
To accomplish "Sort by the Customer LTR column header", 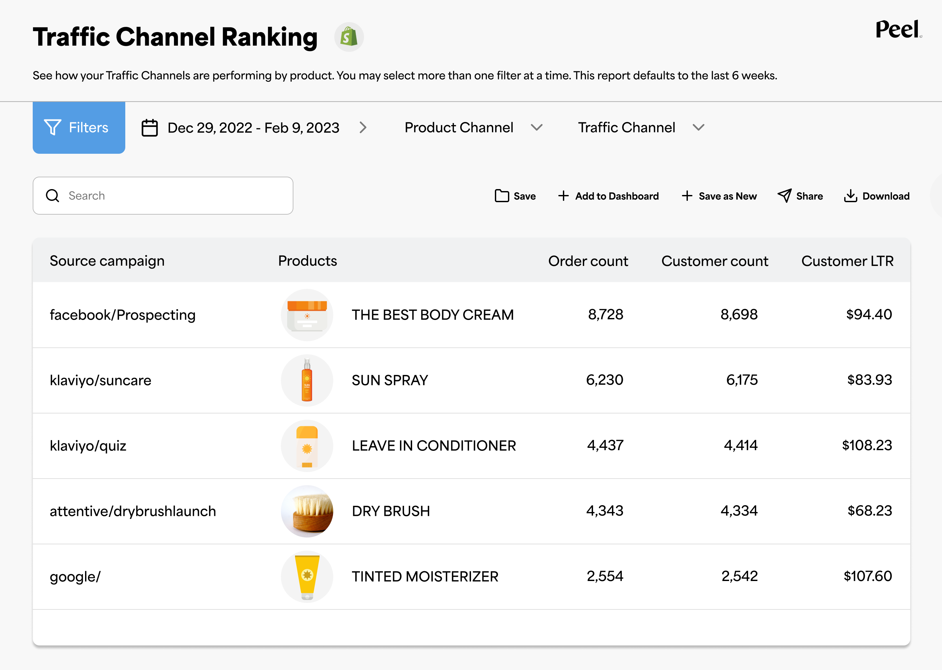I will tap(847, 261).
